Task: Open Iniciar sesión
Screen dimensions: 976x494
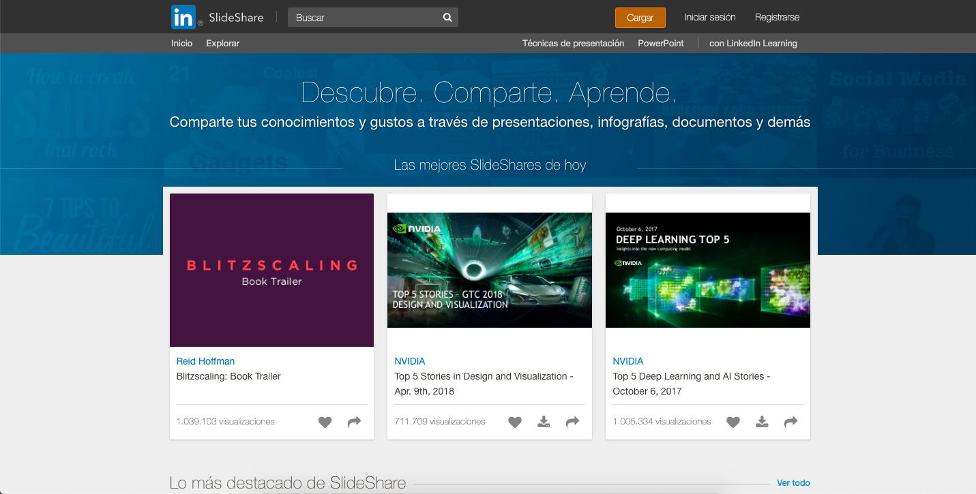Action: click(x=710, y=17)
